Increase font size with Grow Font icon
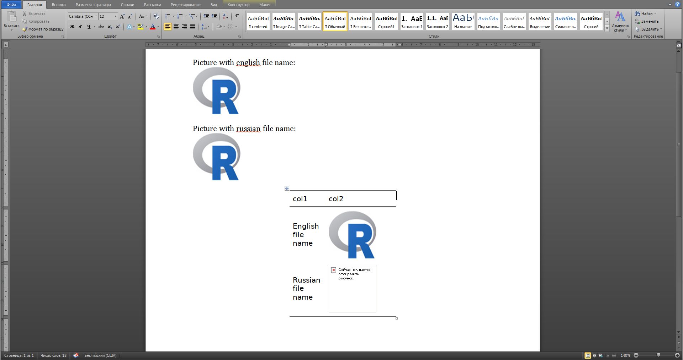 tap(122, 16)
